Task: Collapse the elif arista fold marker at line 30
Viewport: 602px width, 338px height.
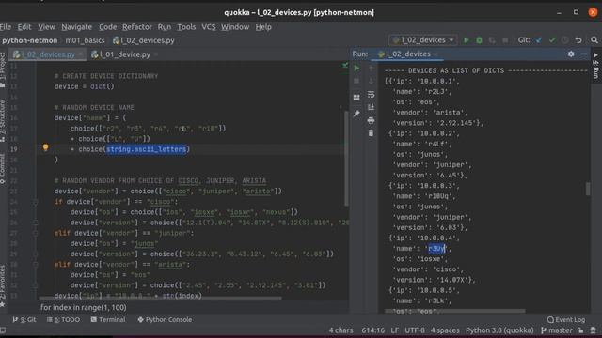Action: point(36,265)
